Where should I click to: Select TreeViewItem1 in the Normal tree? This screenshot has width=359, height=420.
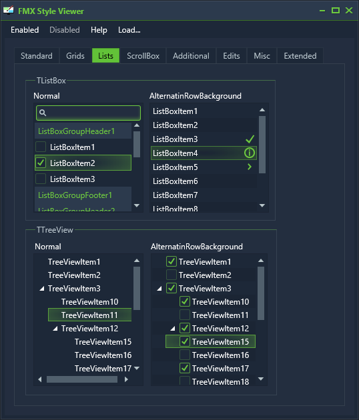click(x=74, y=262)
